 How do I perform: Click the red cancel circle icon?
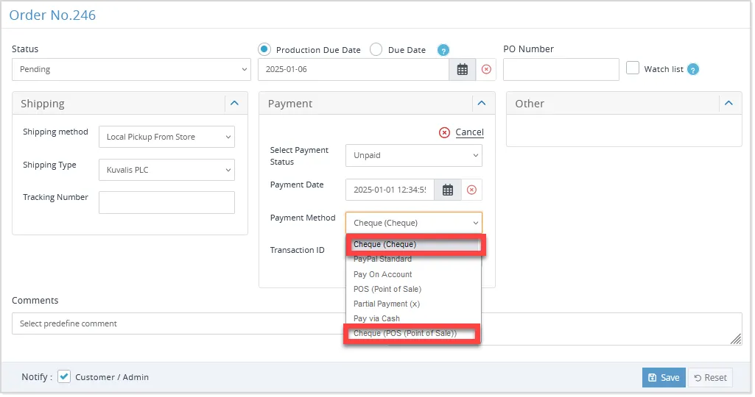(x=444, y=132)
